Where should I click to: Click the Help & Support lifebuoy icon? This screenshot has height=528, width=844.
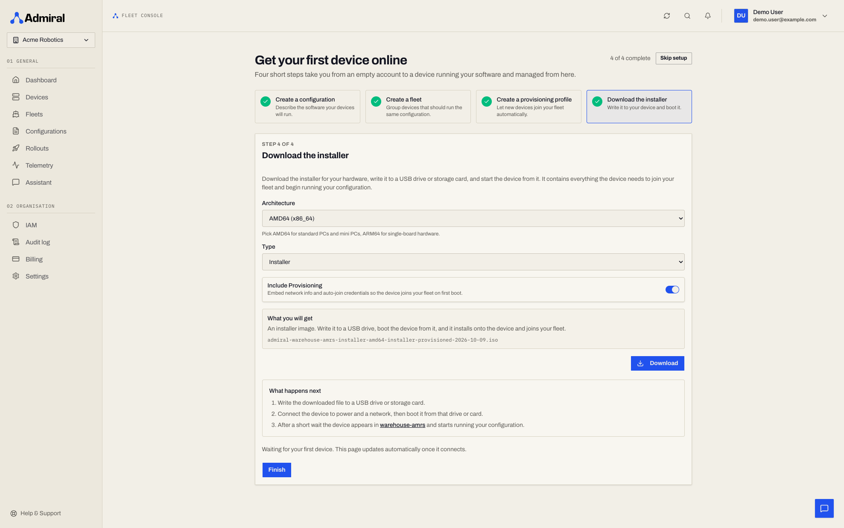click(14, 513)
